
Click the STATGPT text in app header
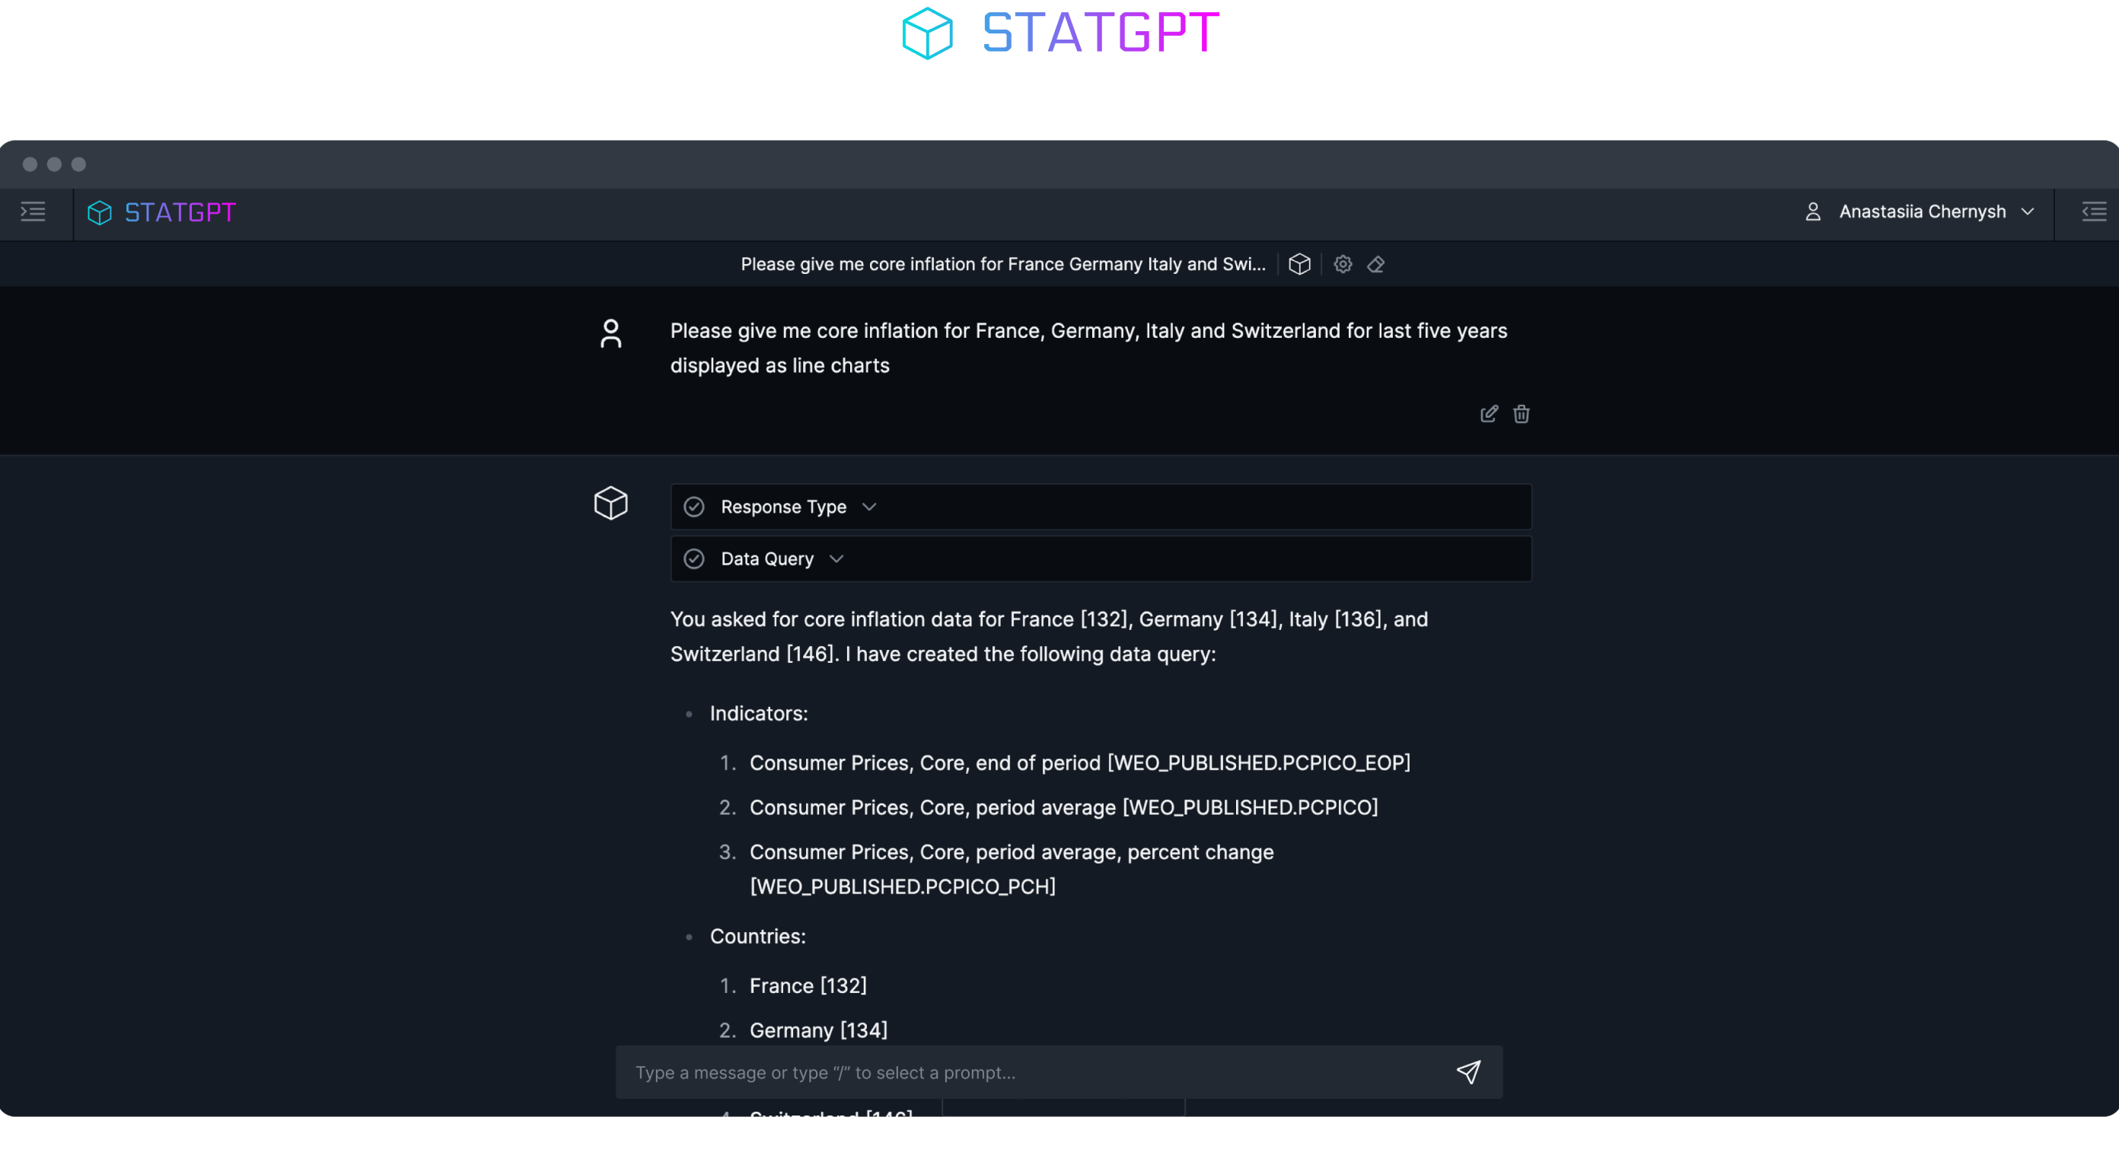(x=180, y=213)
